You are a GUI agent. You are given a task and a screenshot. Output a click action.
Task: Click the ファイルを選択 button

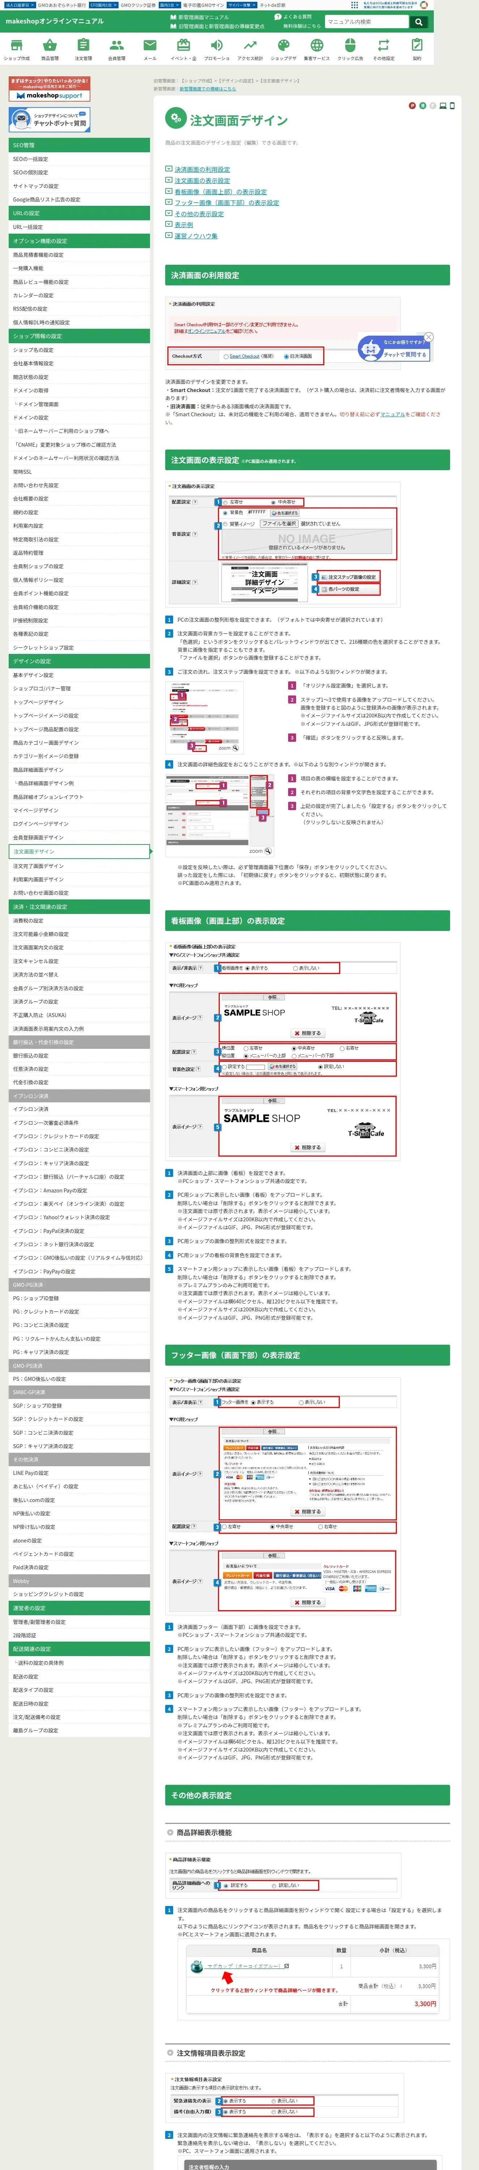[x=279, y=524]
